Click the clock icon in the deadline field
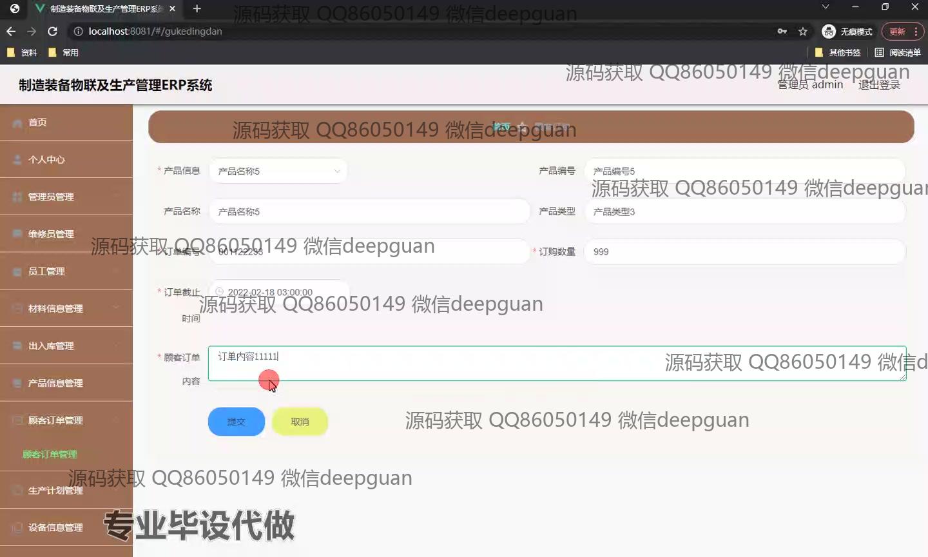The image size is (928, 557). tap(219, 292)
